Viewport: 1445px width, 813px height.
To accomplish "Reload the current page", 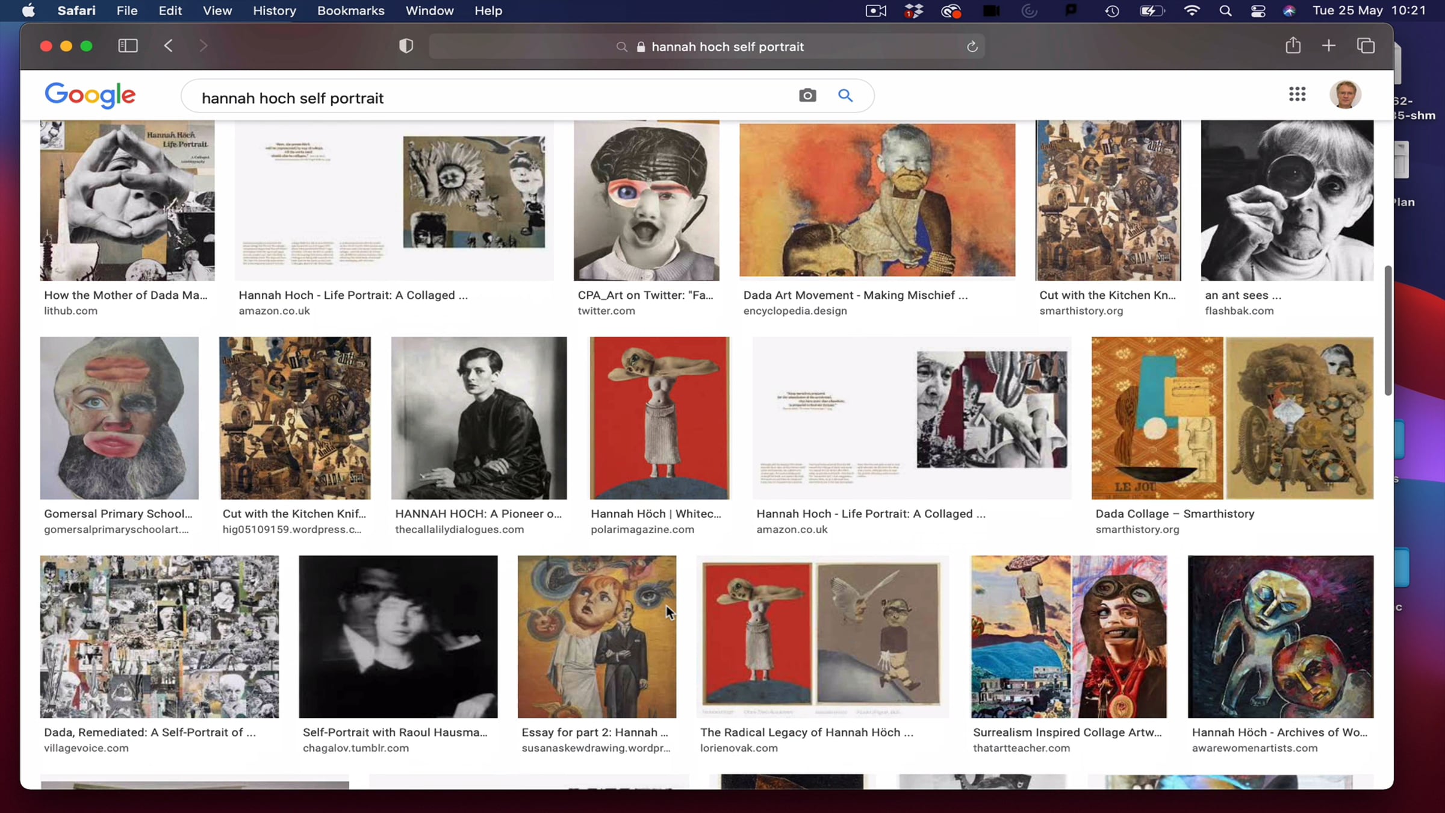I will coord(972,47).
